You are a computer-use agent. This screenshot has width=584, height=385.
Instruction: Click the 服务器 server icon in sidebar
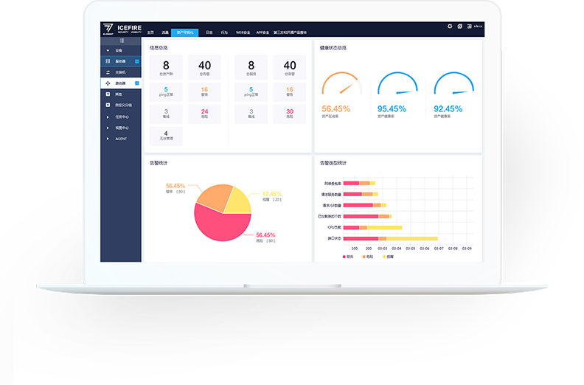pyautogui.click(x=108, y=61)
